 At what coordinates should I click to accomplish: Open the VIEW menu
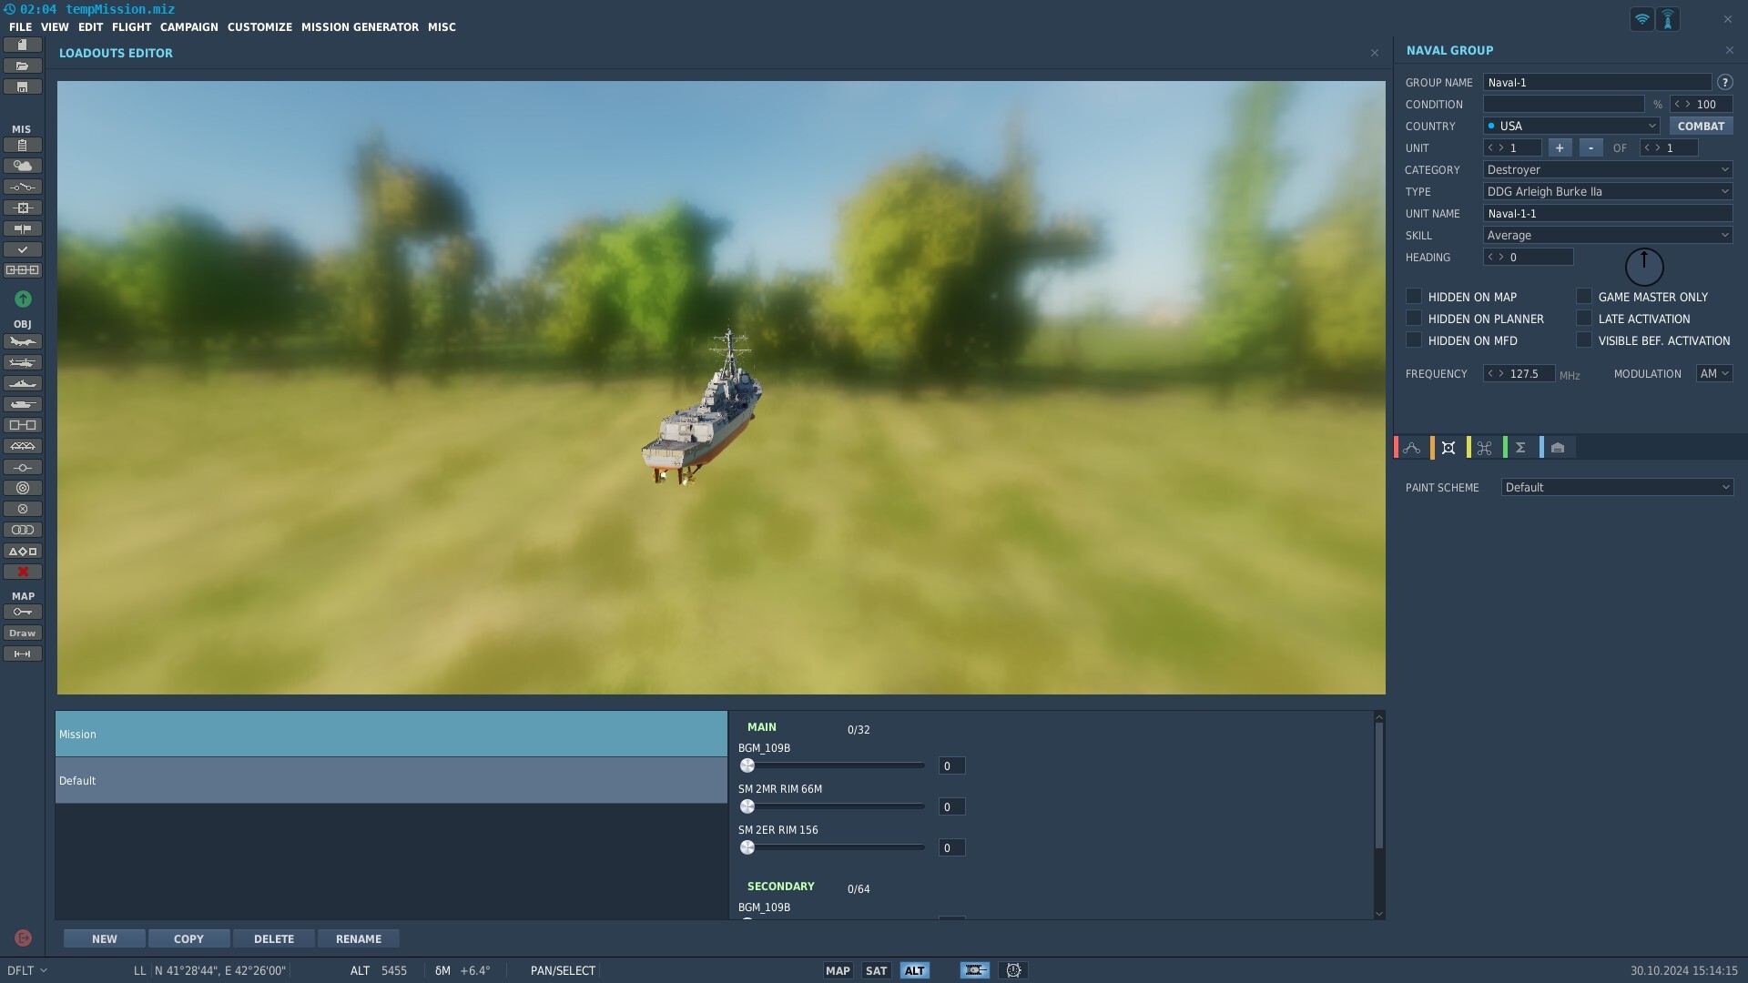click(x=55, y=27)
